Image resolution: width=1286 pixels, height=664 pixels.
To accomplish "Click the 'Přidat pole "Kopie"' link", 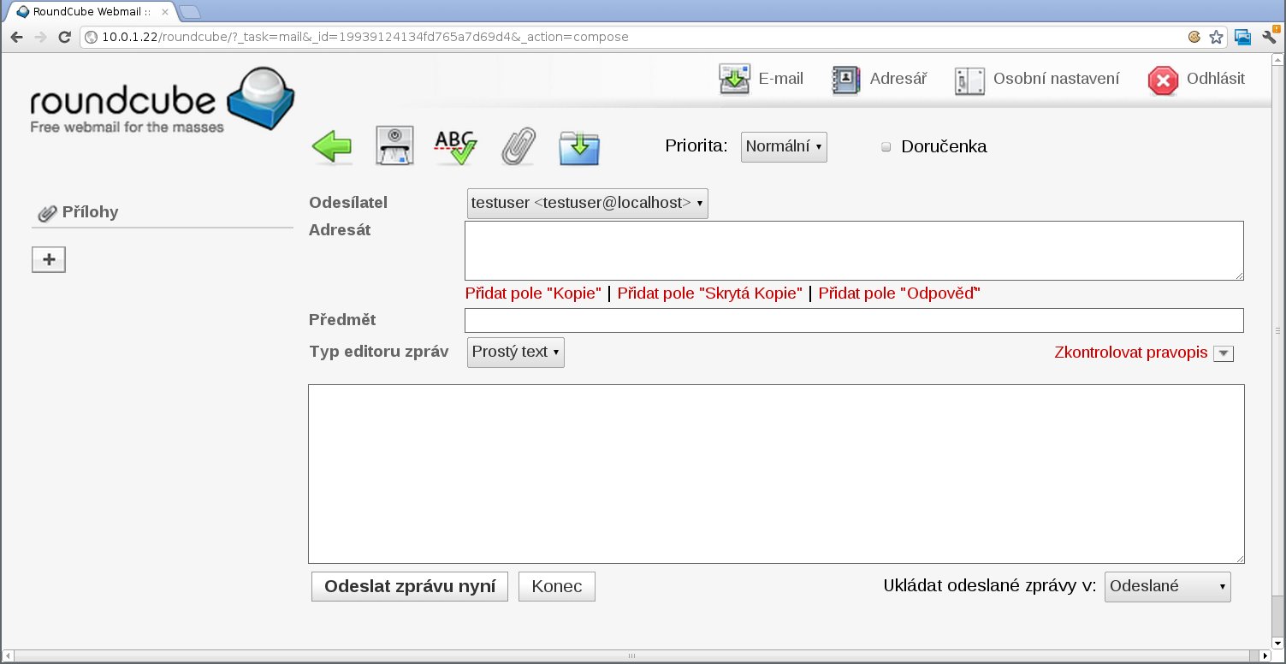I will pos(533,293).
